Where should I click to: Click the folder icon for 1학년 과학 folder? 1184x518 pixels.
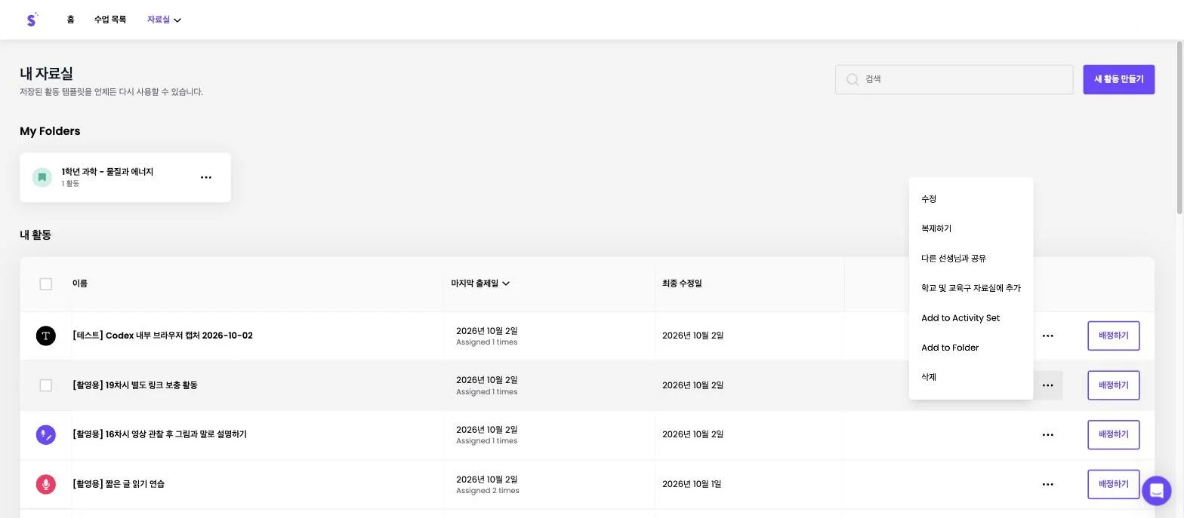tap(42, 177)
